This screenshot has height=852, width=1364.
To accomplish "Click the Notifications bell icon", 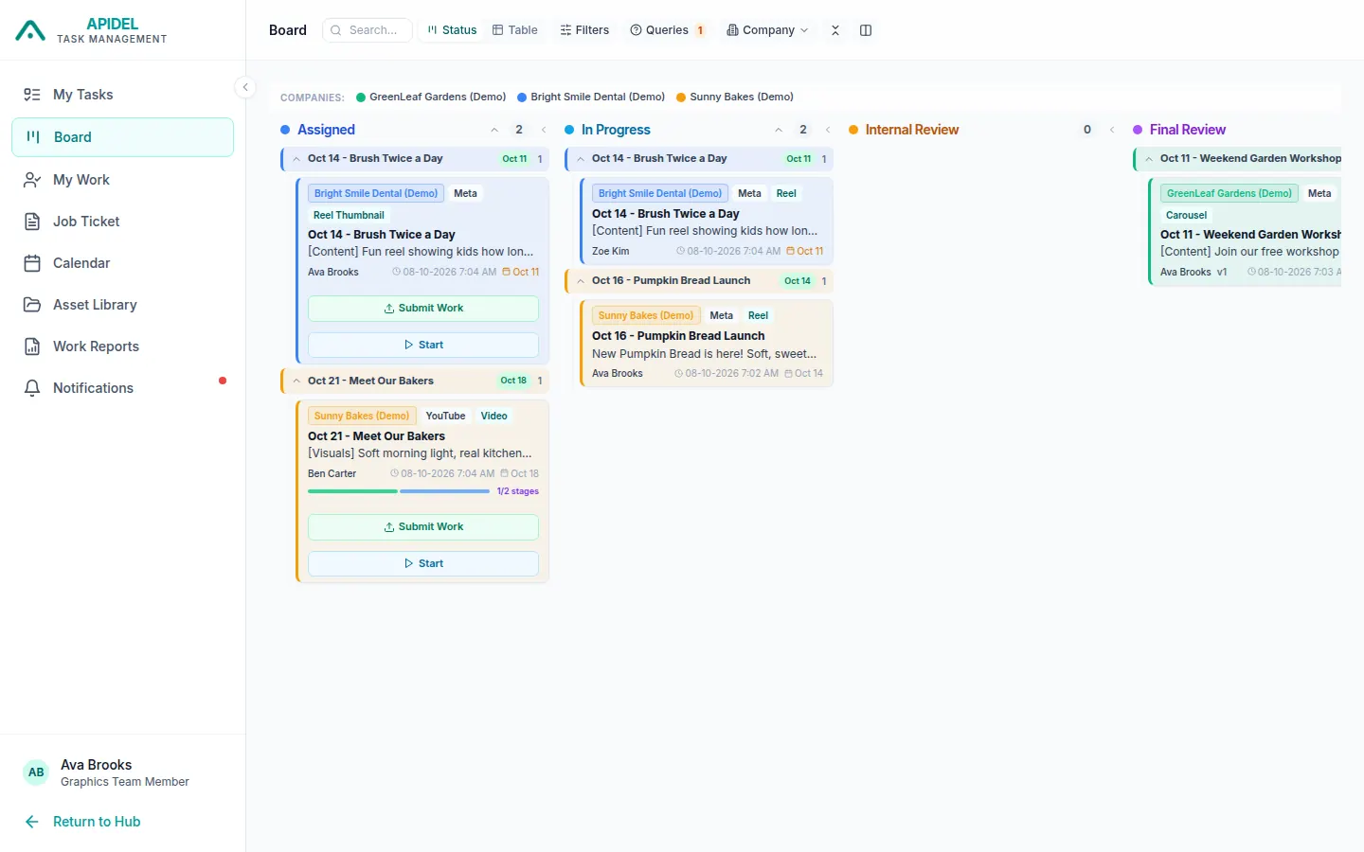I will point(32,388).
